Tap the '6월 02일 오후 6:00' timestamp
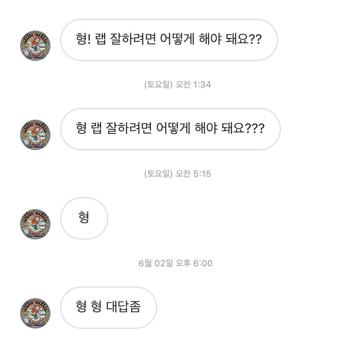The image size is (348, 348). click(x=175, y=263)
